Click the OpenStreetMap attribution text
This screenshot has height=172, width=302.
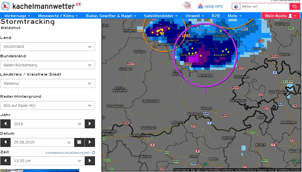[x=237, y=170]
